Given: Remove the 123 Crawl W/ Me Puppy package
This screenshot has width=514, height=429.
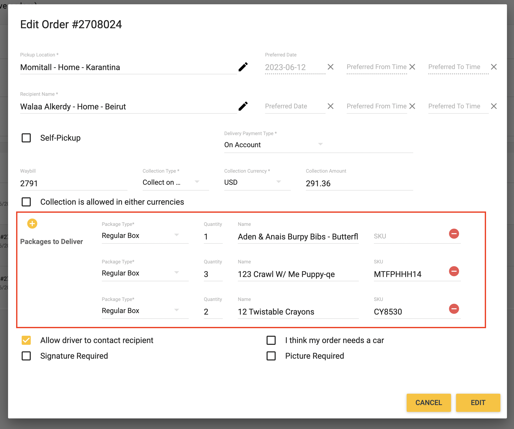Looking at the screenshot, I should (x=454, y=271).
